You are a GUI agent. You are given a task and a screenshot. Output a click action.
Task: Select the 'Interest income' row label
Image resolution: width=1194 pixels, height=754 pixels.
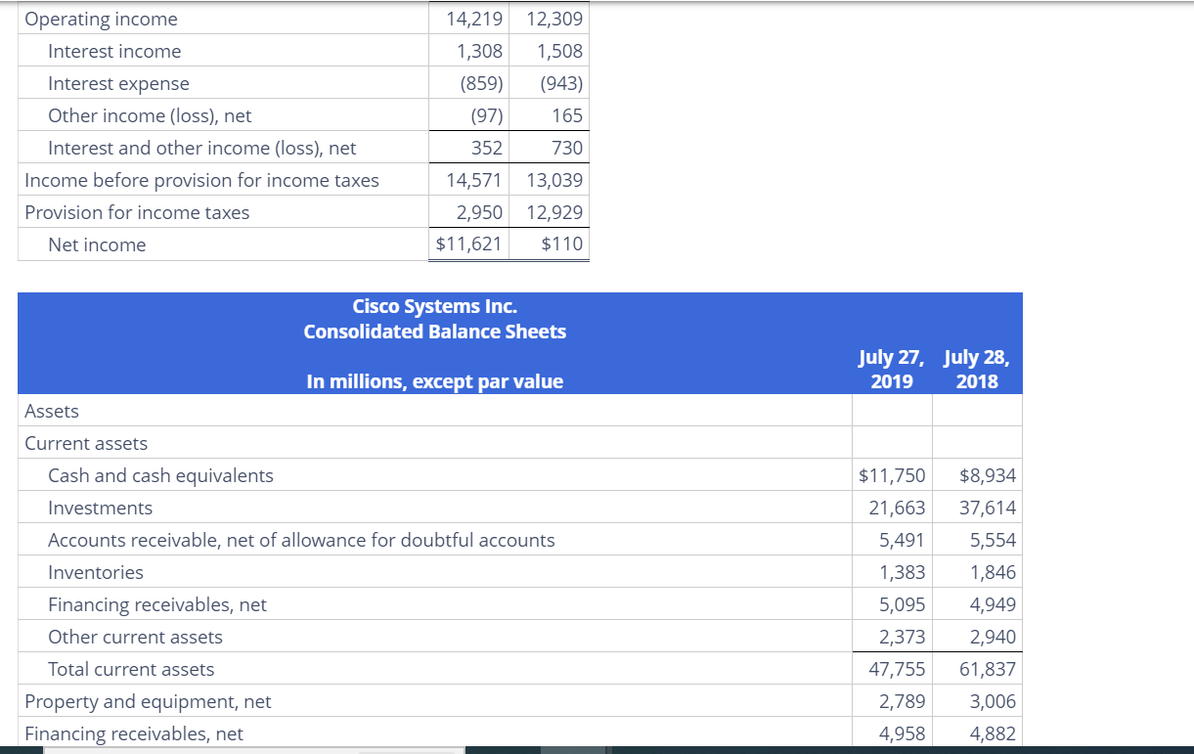(x=114, y=51)
